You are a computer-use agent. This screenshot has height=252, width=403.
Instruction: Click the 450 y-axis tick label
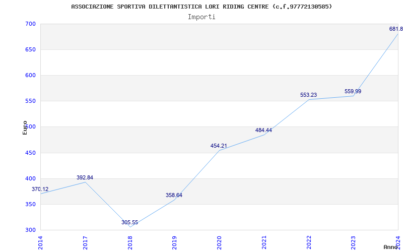pyautogui.click(x=30, y=153)
